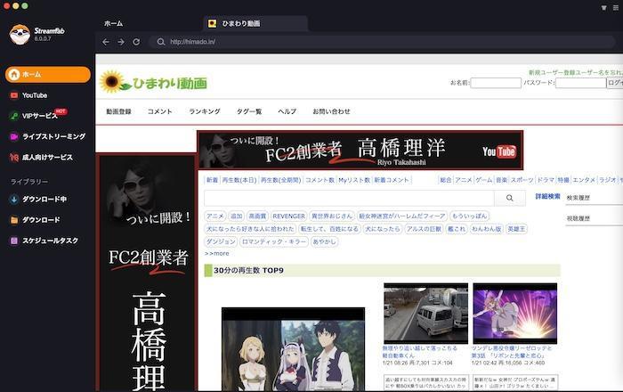Click the ダンジョン tag
The width and height of the screenshot is (623, 392).
coord(221,241)
